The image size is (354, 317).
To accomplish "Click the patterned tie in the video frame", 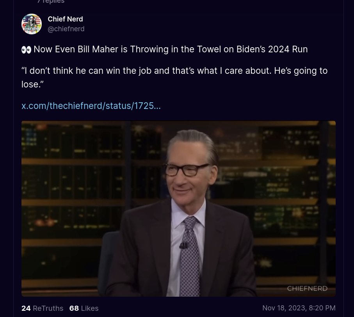I will [190, 256].
